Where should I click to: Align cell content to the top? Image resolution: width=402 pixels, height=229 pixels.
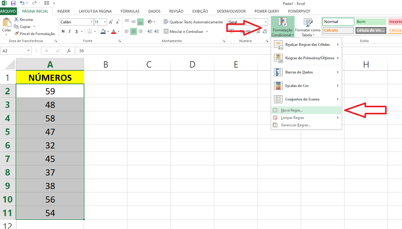(x=127, y=22)
